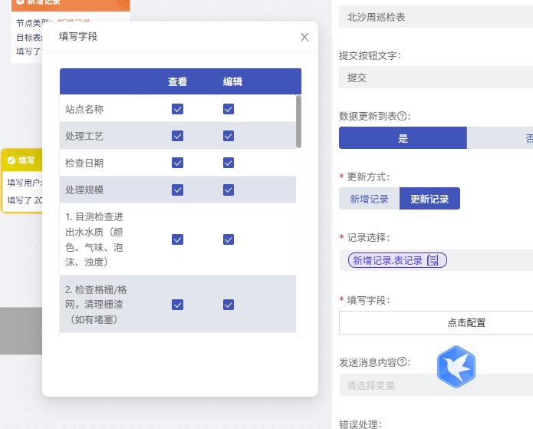
Task: Click record icon inside 新增记录.表记录 tag
Action: (433, 260)
